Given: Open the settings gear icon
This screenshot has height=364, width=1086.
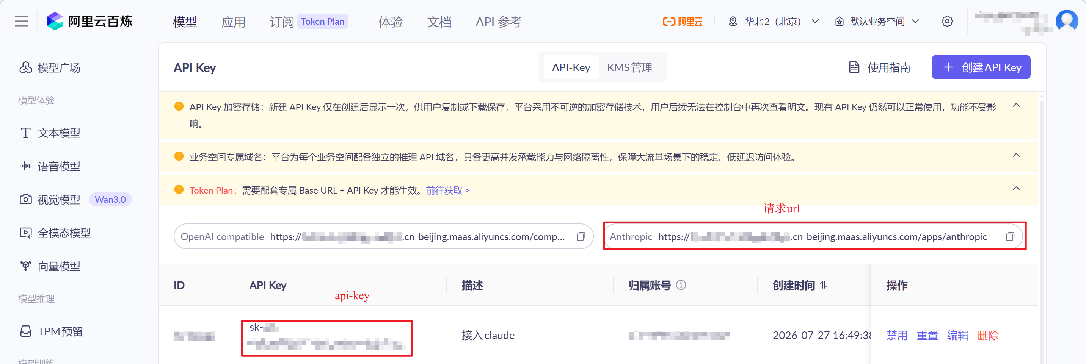Looking at the screenshot, I should point(947,22).
